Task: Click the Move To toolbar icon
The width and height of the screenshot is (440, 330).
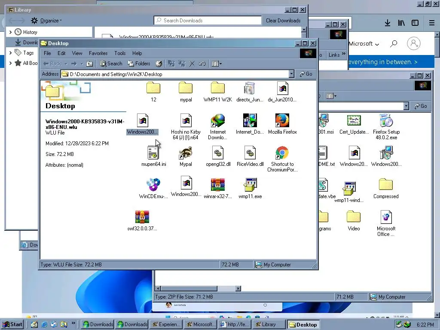Action: (171, 64)
